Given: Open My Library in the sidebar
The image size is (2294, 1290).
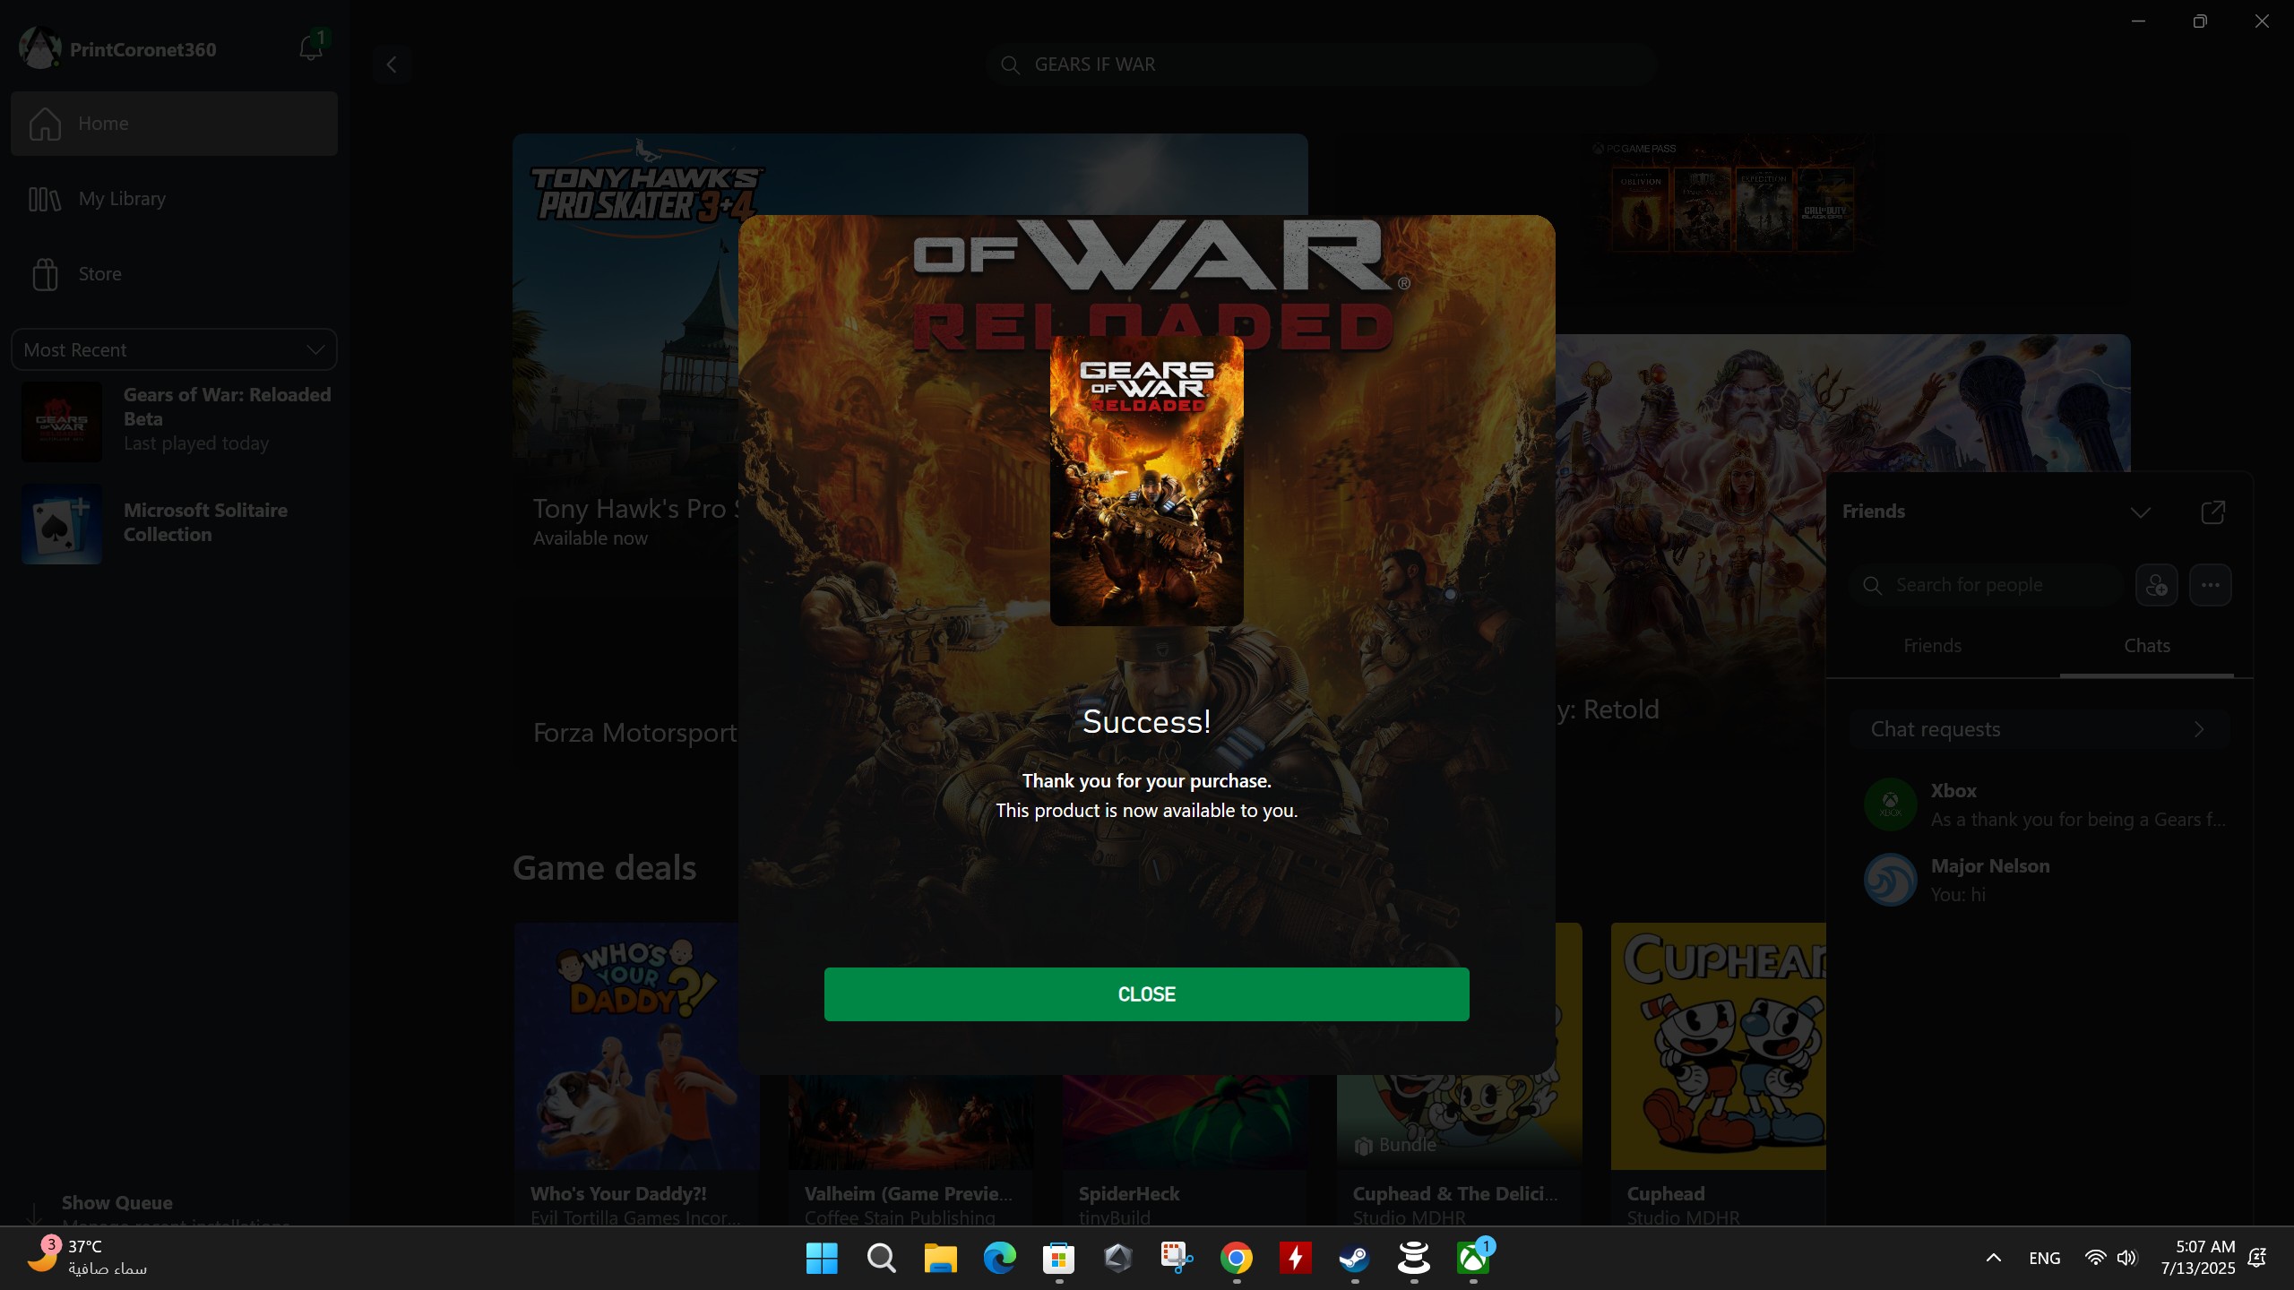Looking at the screenshot, I should click(174, 199).
